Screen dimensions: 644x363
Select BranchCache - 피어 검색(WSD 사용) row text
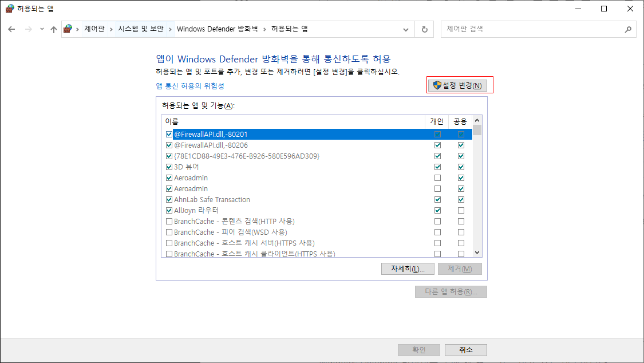pyautogui.click(x=231, y=232)
